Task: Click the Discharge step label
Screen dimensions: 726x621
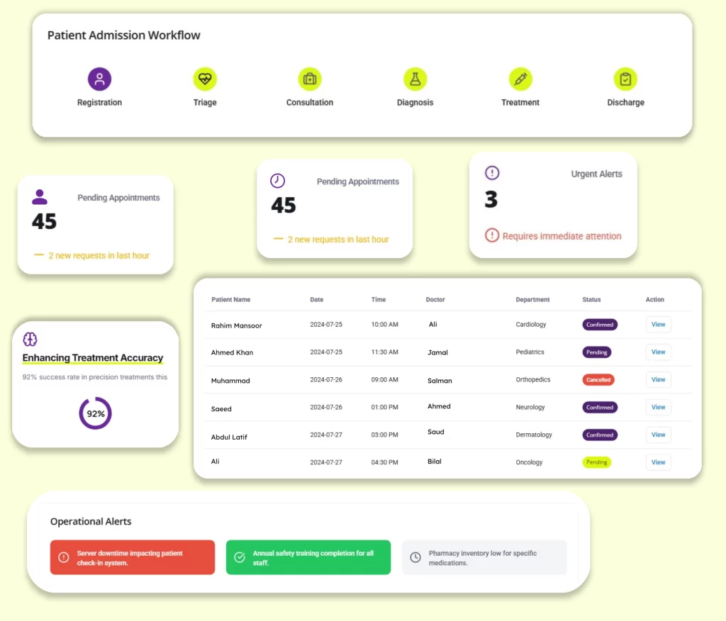Action: coord(625,102)
